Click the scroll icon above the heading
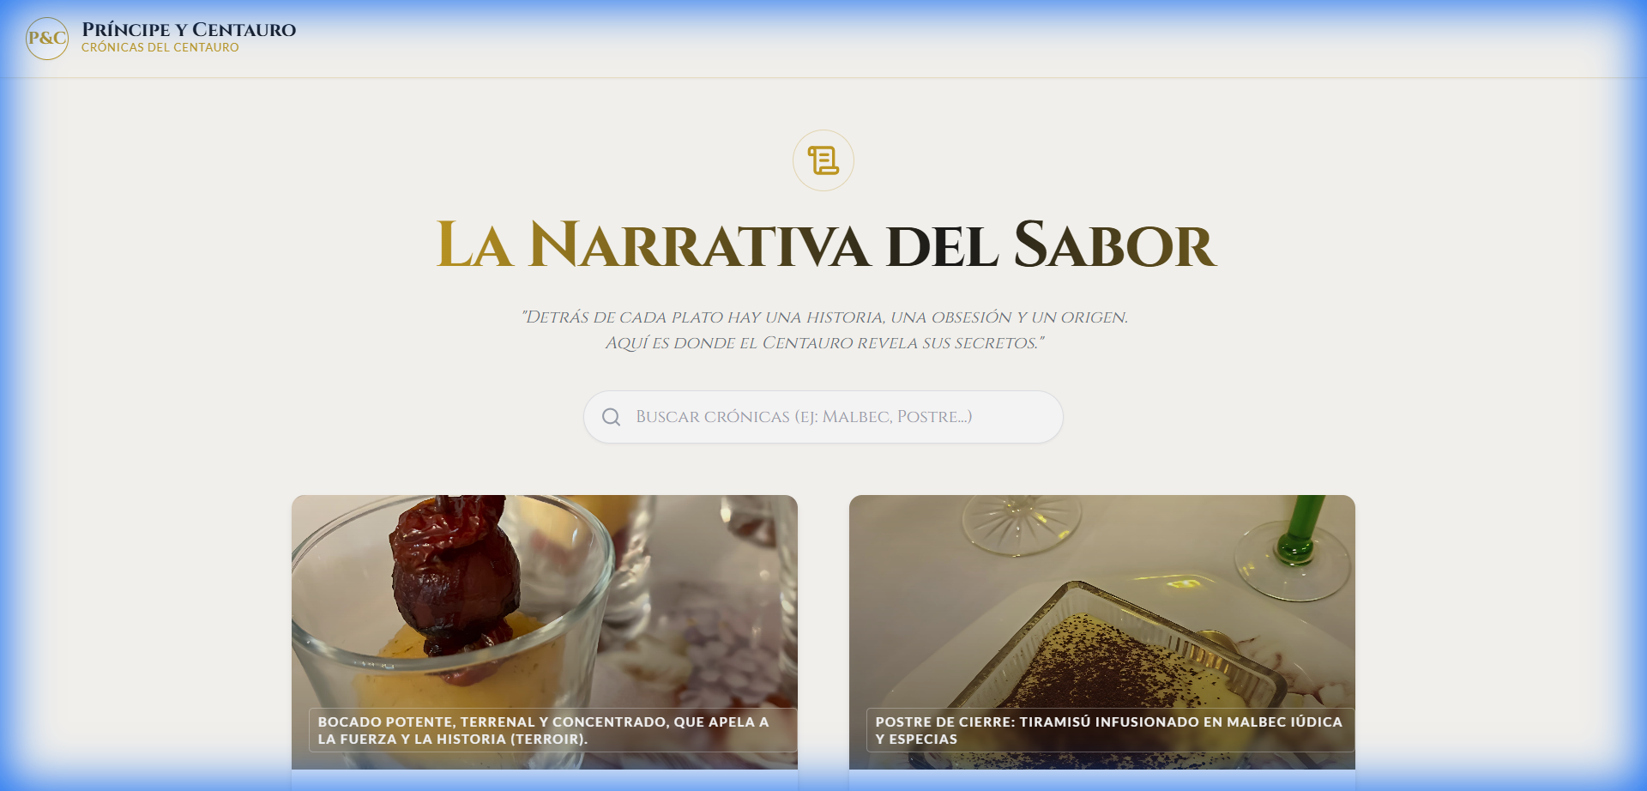 [x=823, y=160]
